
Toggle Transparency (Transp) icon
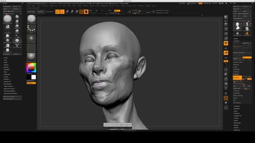pyautogui.click(x=226, y=93)
